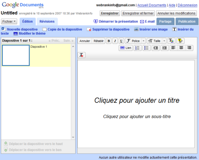Click Annuler les modifications button
Image resolution: width=199 pixels, height=160 pixels.
tap(176, 13)
